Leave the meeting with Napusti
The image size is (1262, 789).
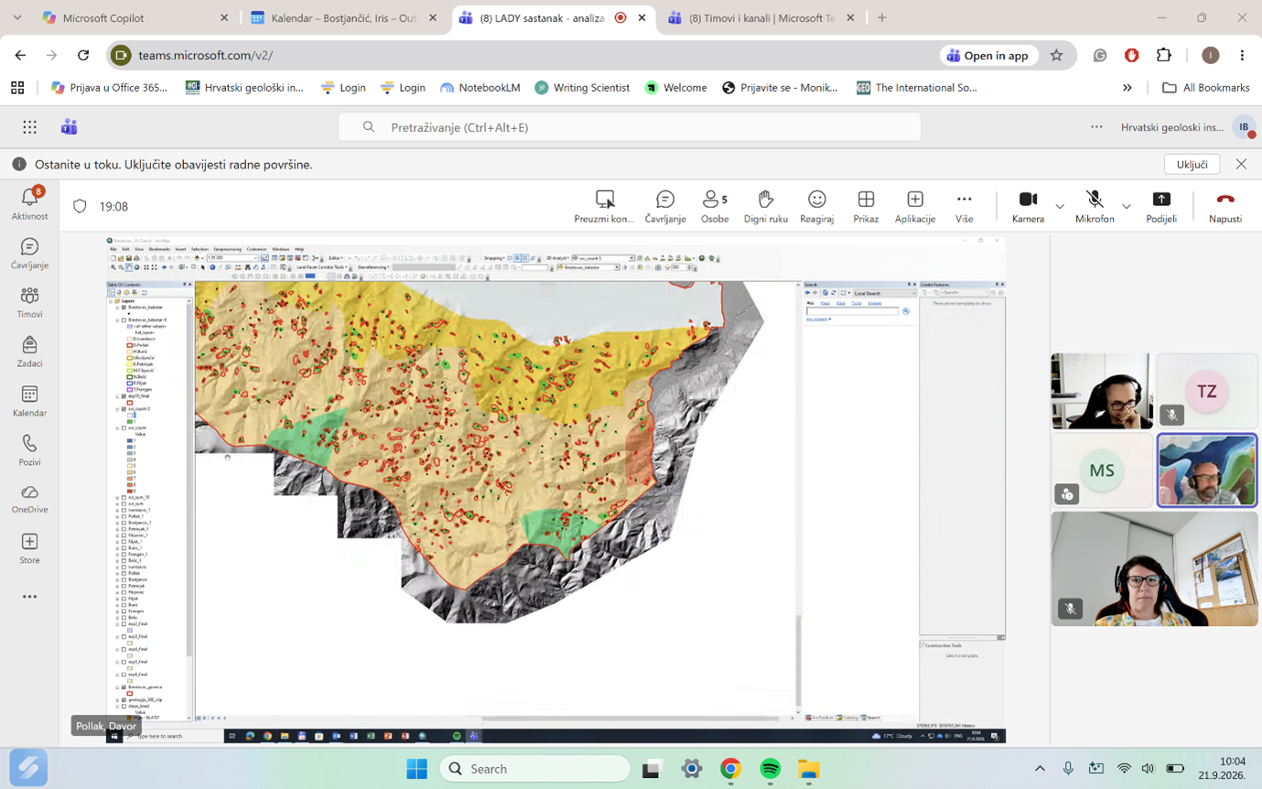[1225, 206]
